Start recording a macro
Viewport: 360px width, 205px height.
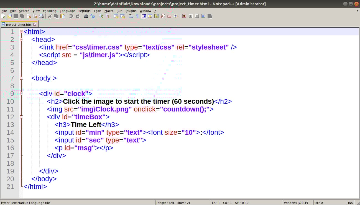[x=184, y=16]
